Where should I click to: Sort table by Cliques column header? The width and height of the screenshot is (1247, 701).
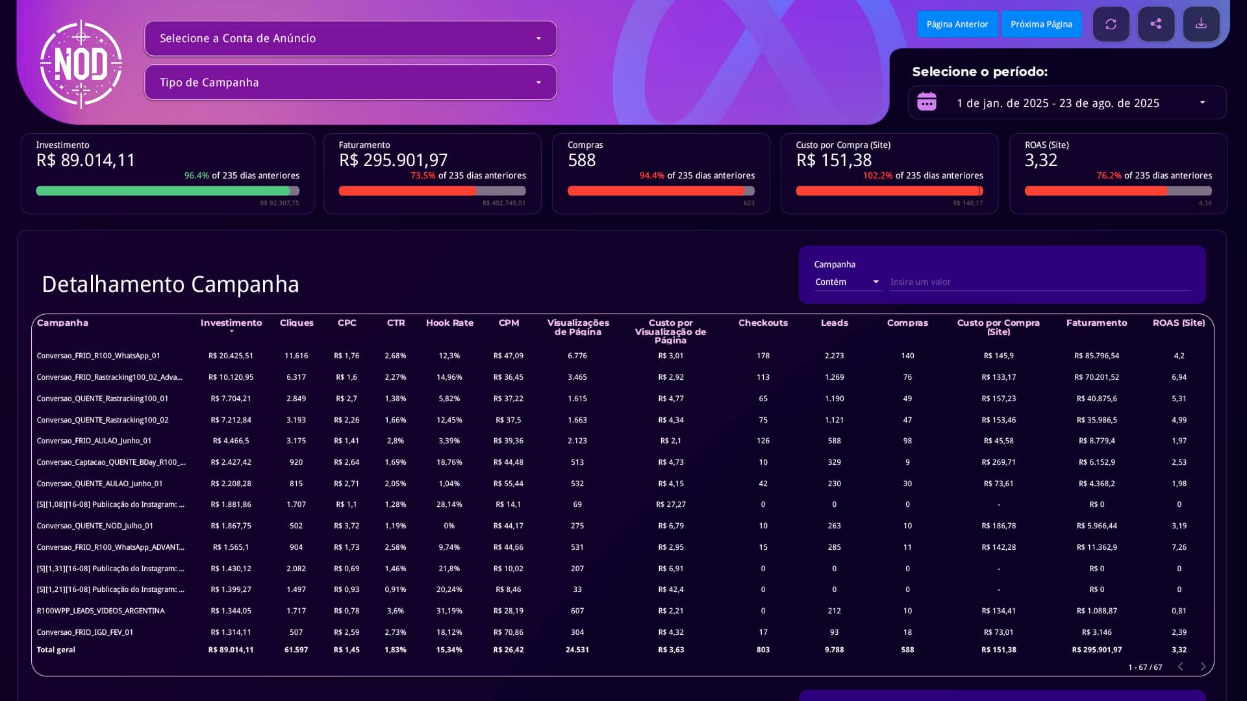(x=296, y=323)
